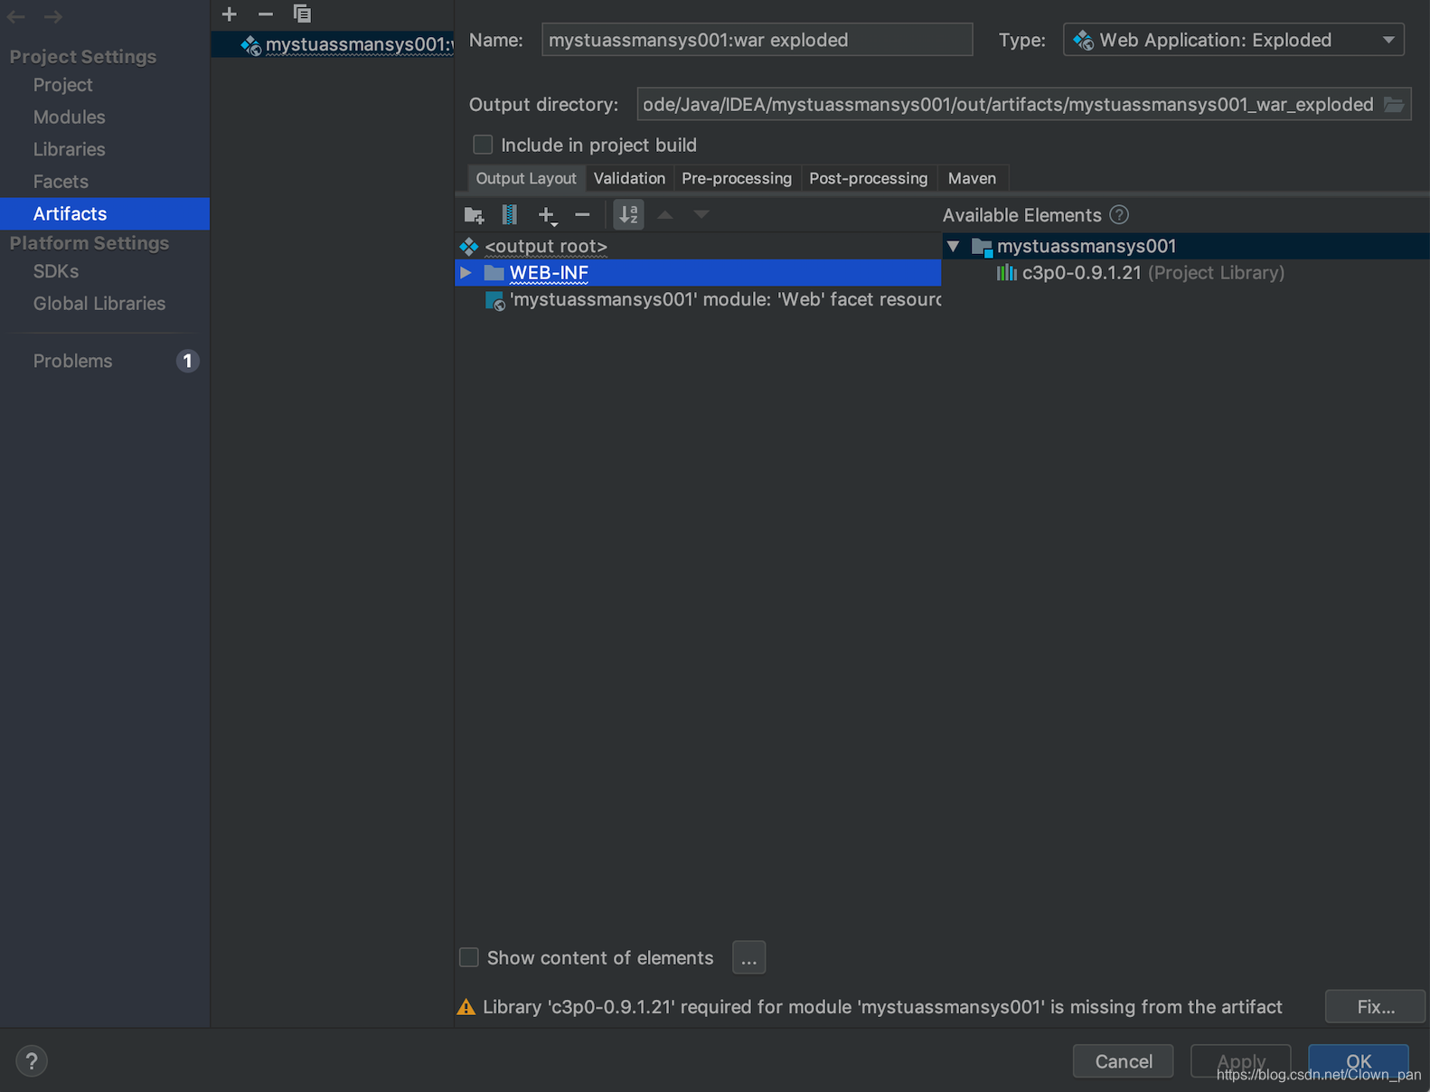Open SDKs platform settings
The height and width of the screenshot is (1092, 1430).
coord(56,271)
